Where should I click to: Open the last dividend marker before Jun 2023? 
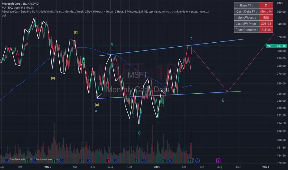[197, 161]
